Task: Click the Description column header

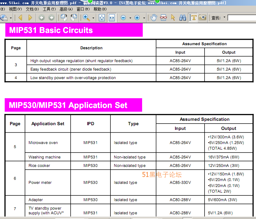Action: (x=91, y=48)
